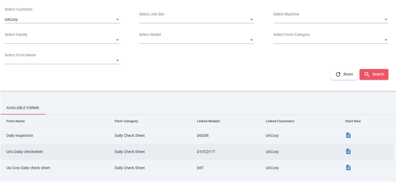Viewport: 396px width, 183px height.
Task: Click the magnifier icon in Search button
Action: point(367,75)
